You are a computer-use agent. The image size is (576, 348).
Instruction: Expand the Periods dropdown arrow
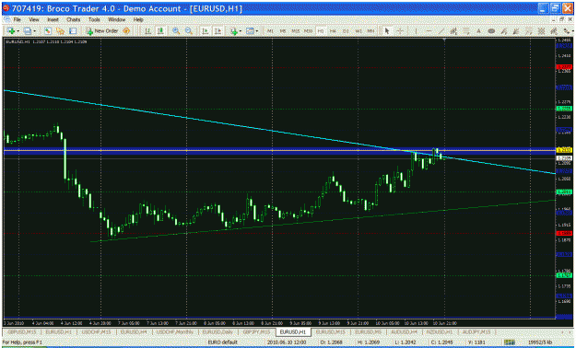(257, 31)
